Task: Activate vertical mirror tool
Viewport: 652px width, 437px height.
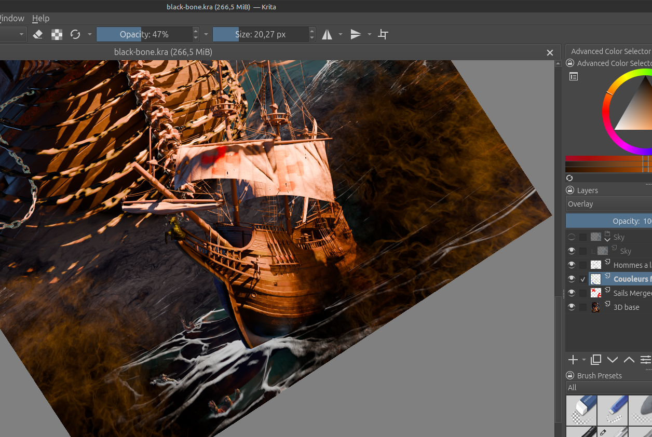Action: [356, 35]
